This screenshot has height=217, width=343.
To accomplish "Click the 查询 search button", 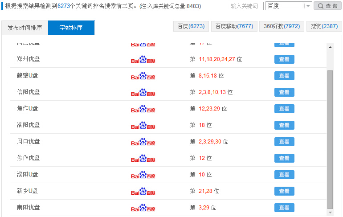I will 327,6.
